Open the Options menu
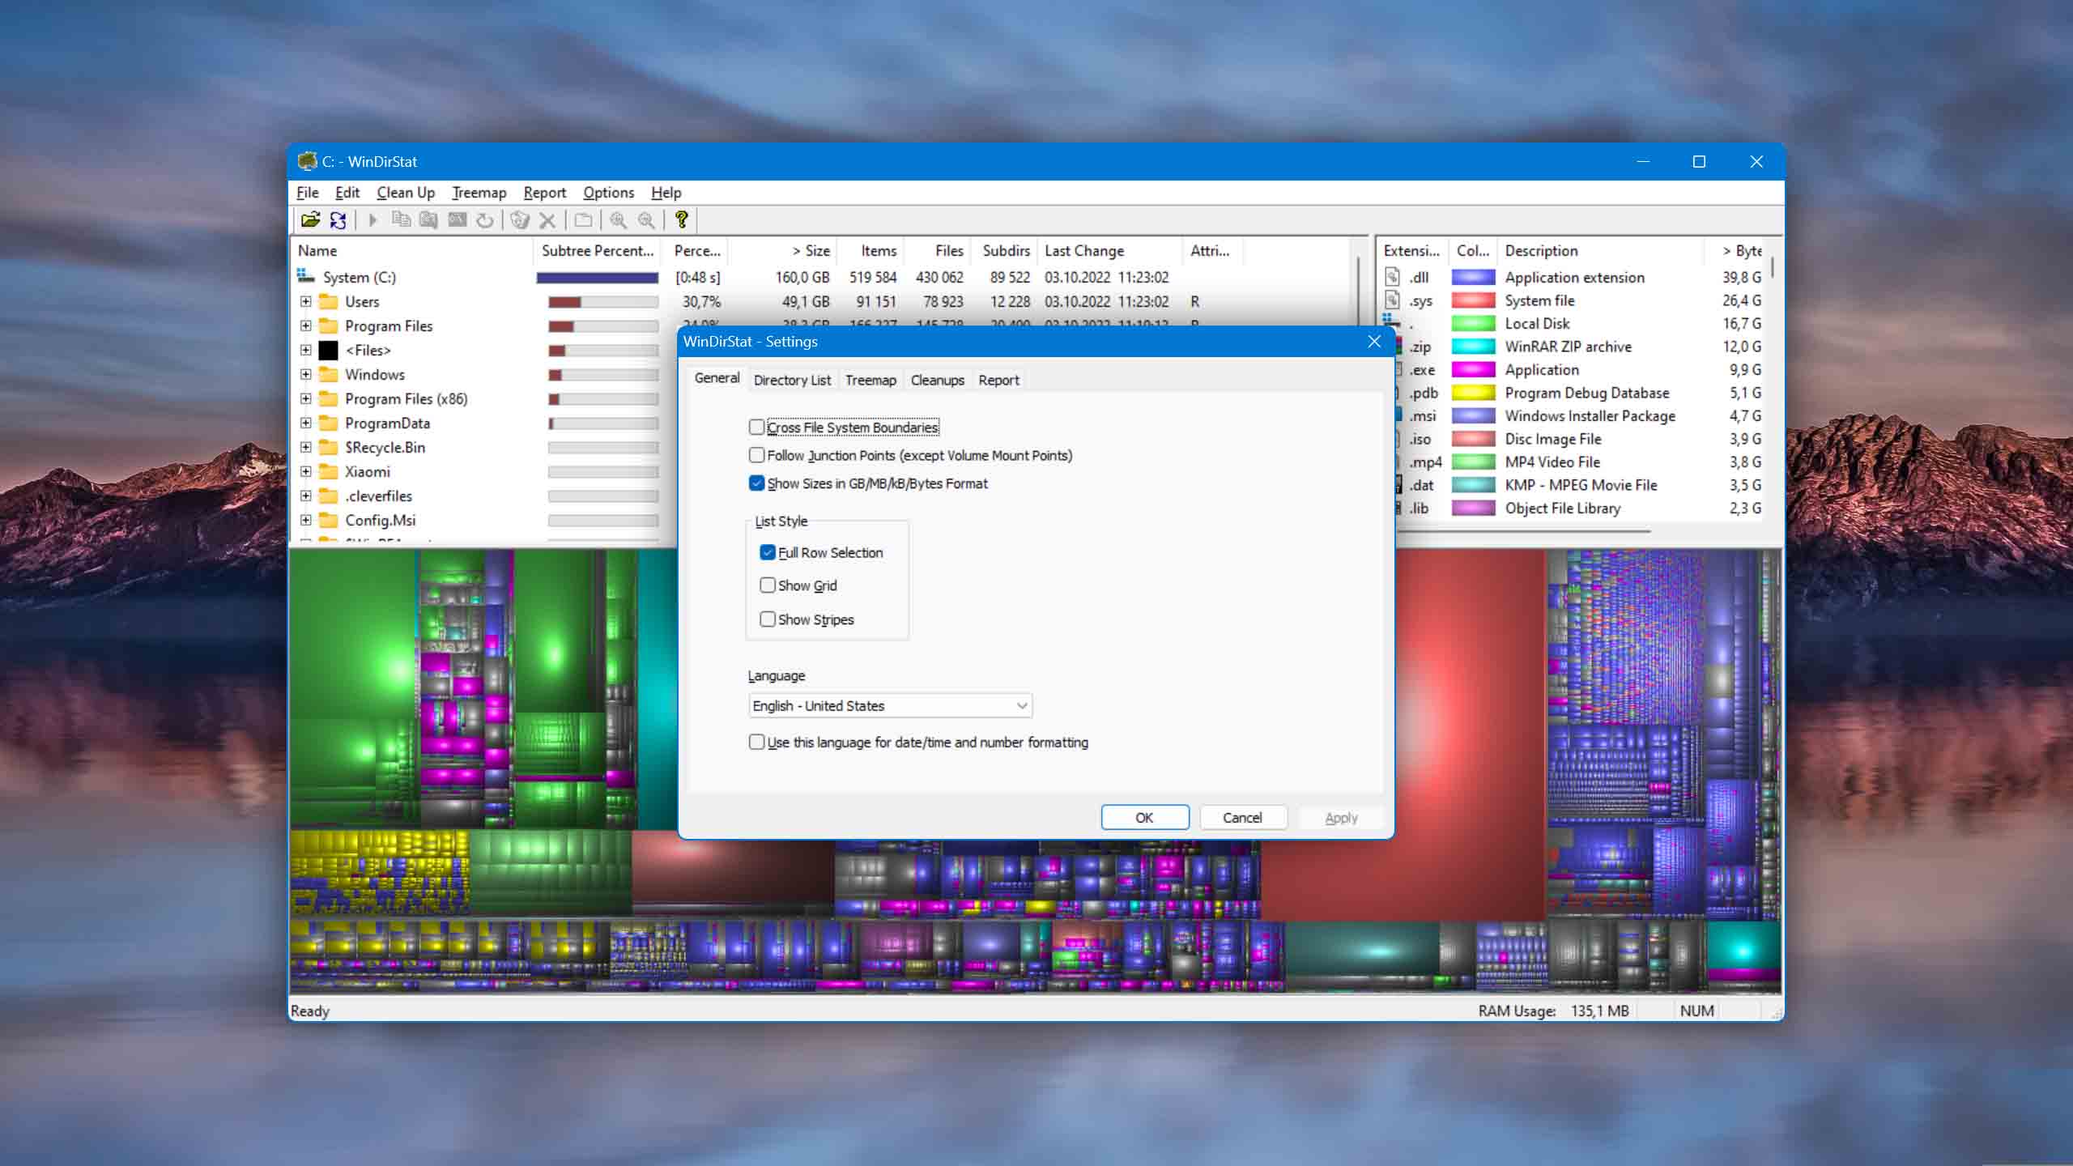 point(608,193)
